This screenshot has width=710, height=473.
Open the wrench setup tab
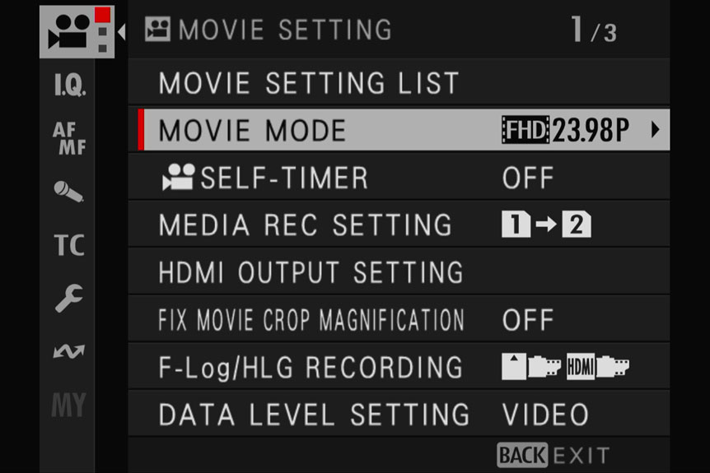69,298
